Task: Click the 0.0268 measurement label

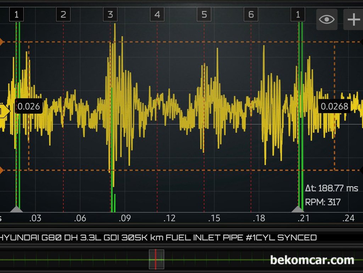Action: click(334, 106)
